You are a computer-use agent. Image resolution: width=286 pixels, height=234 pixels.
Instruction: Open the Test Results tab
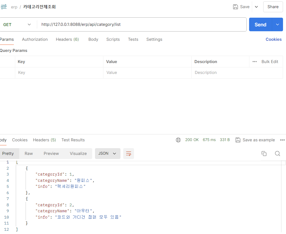pos(73,140)
